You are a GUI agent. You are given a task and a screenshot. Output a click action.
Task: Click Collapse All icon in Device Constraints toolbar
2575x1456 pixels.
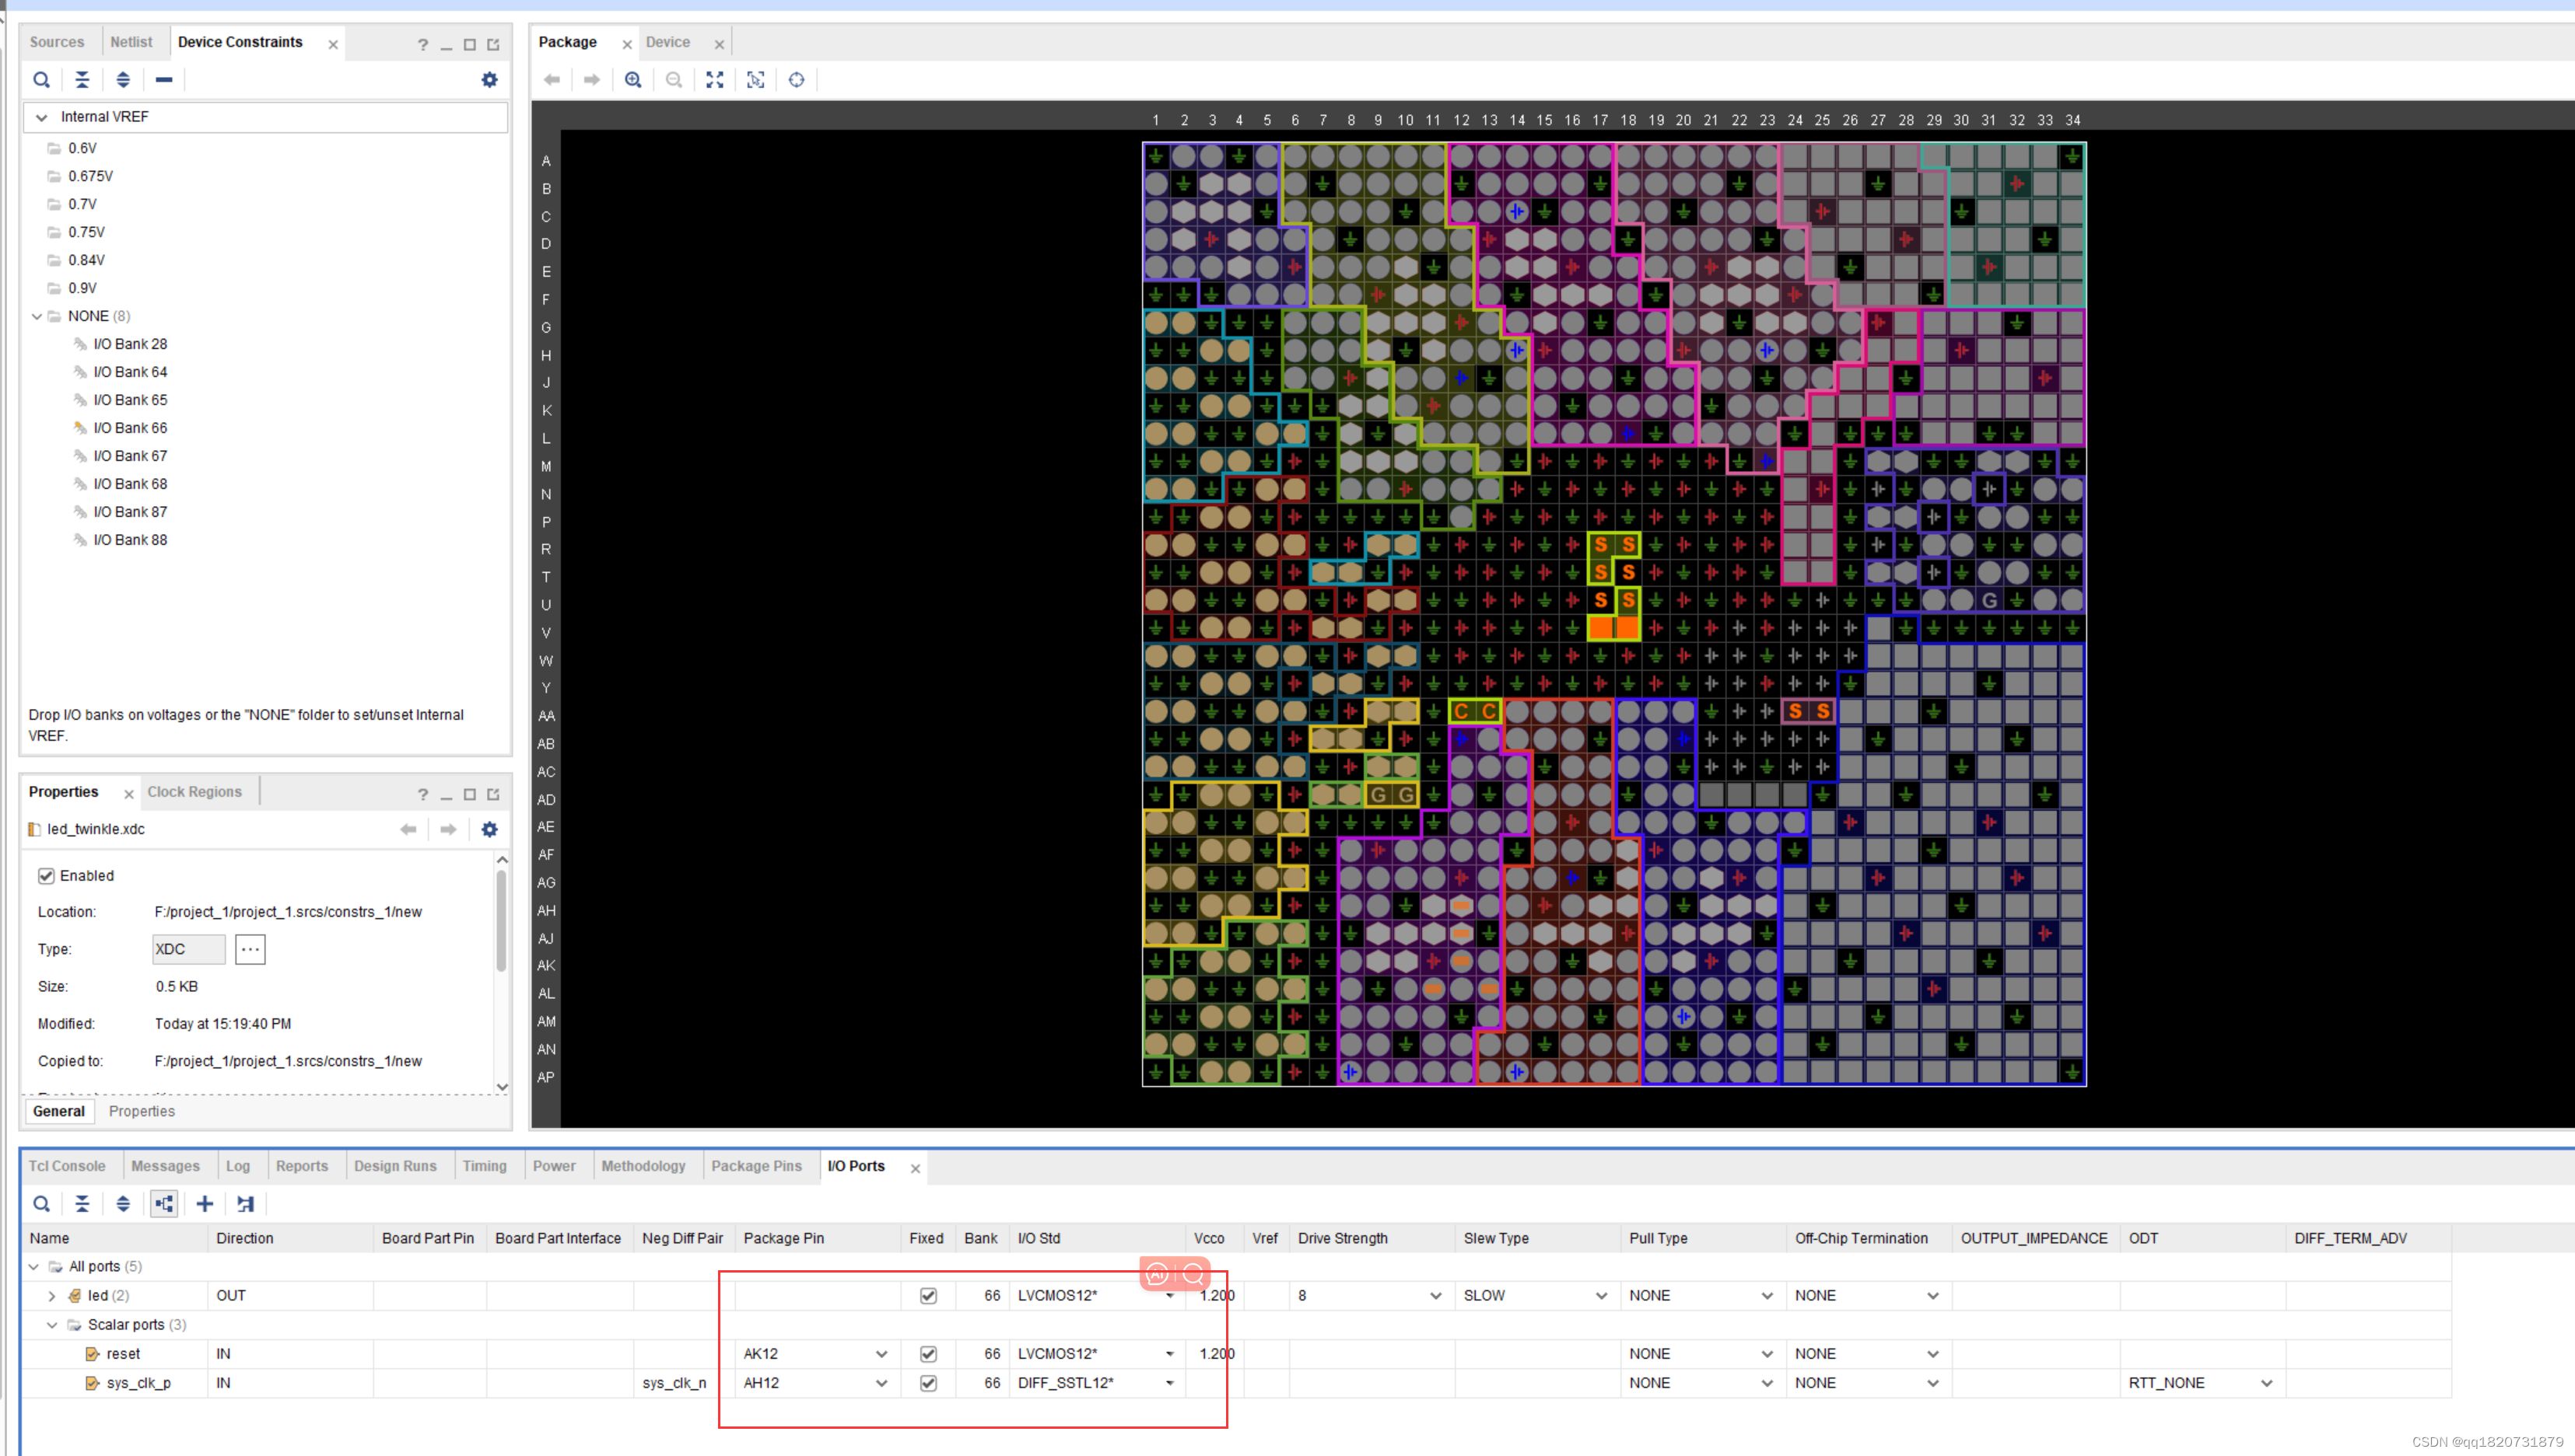[x=82, y=80]
